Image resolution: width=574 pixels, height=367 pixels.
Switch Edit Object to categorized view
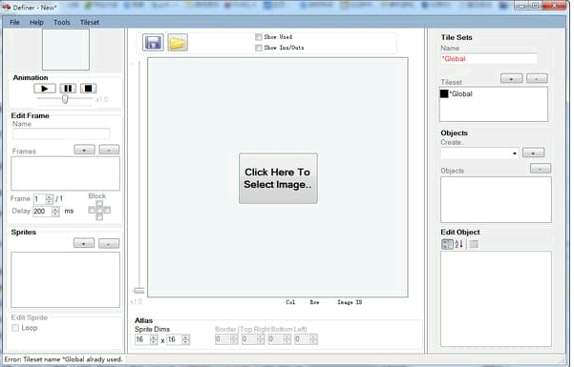[x=447, y=244]
